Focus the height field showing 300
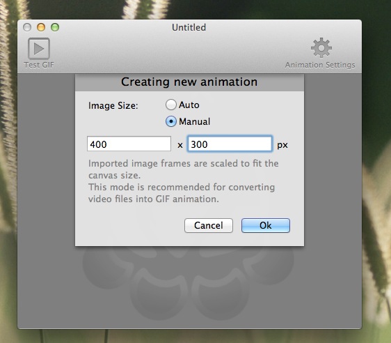Screen dimensions: 391x343 coord(230,144)
